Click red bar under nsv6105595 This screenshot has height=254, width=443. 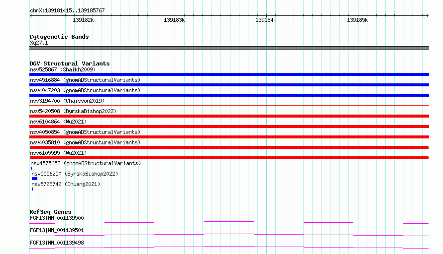pos(229,158)
